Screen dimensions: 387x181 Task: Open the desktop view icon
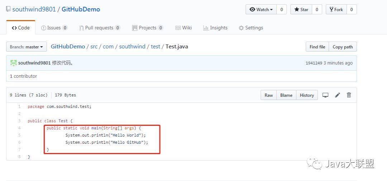325,95
